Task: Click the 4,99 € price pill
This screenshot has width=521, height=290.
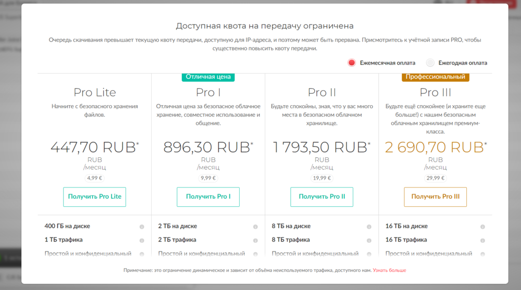Action: (x=95, y=178)
